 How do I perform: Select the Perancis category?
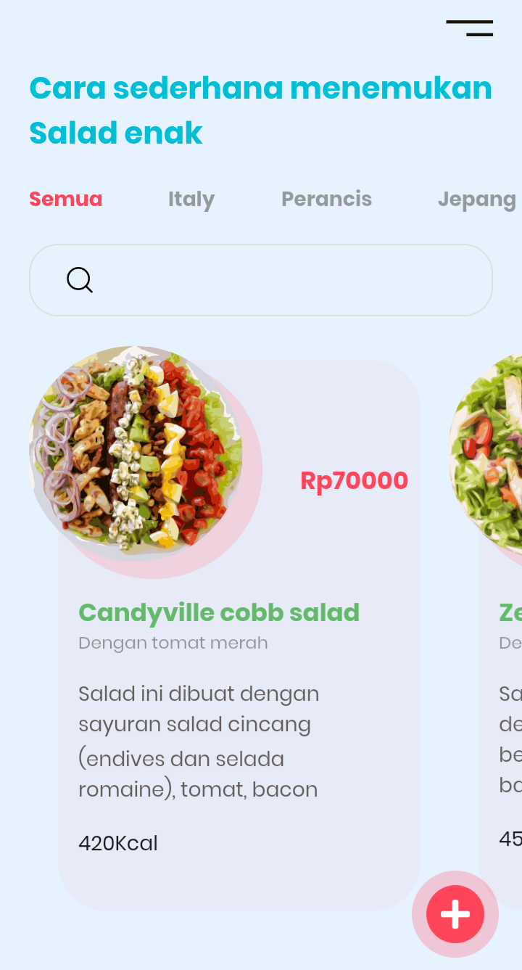(x=326, y=199)
